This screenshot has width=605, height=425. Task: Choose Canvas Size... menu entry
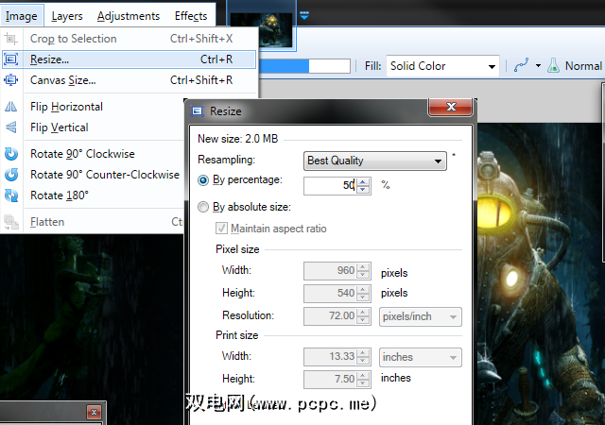click(129, 80)
